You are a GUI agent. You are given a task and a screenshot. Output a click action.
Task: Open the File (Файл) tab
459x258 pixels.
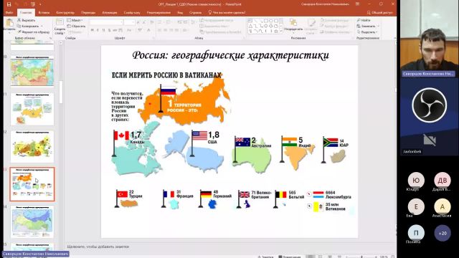[9, 13]
